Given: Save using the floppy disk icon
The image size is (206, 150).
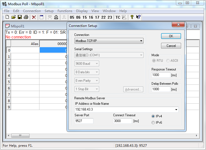Looking at the screenshot, I should pos(20,17).
